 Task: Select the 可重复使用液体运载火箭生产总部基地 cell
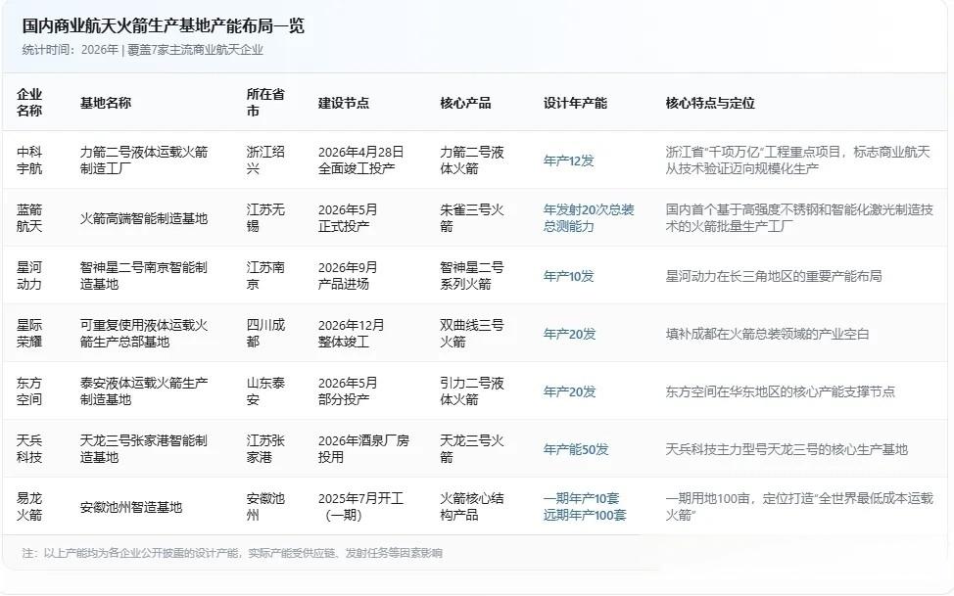pyautogui.click(x=144, y=334)
